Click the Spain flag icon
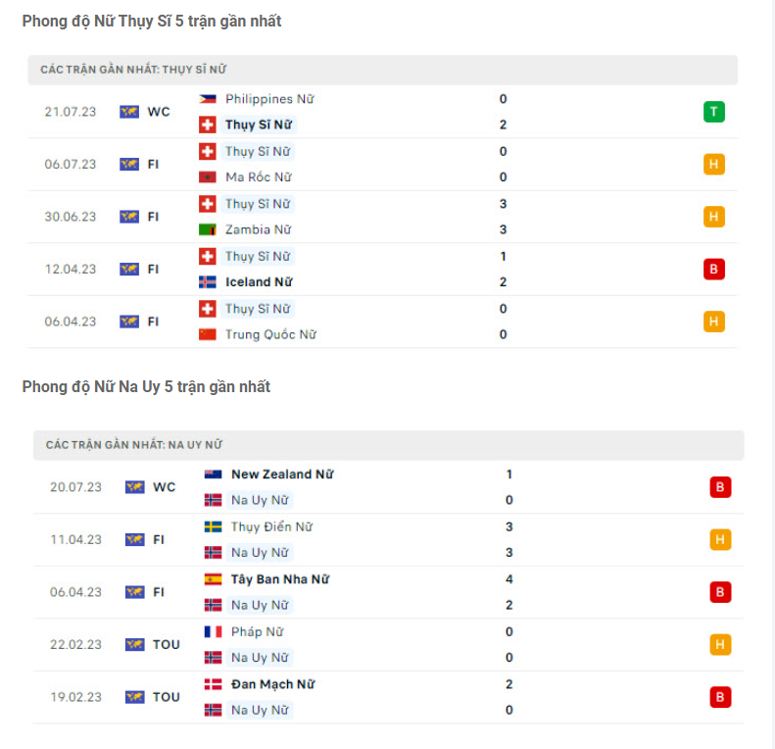 point(213,579)
